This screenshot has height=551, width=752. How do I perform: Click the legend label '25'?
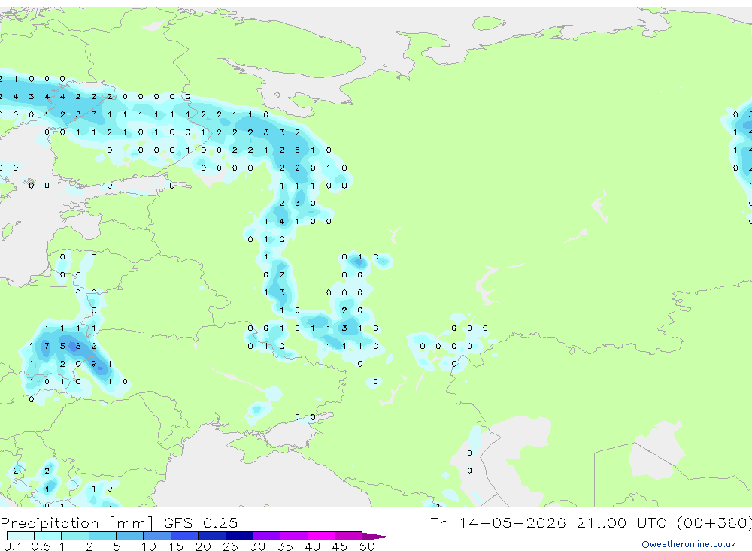click(x=231, y=546)
